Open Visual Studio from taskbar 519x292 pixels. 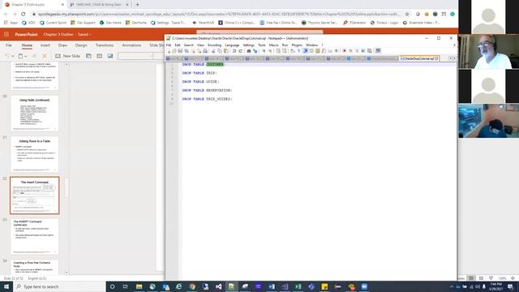tap(218, 286)
